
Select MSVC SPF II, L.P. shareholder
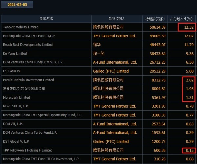click(x=16, y=106)
